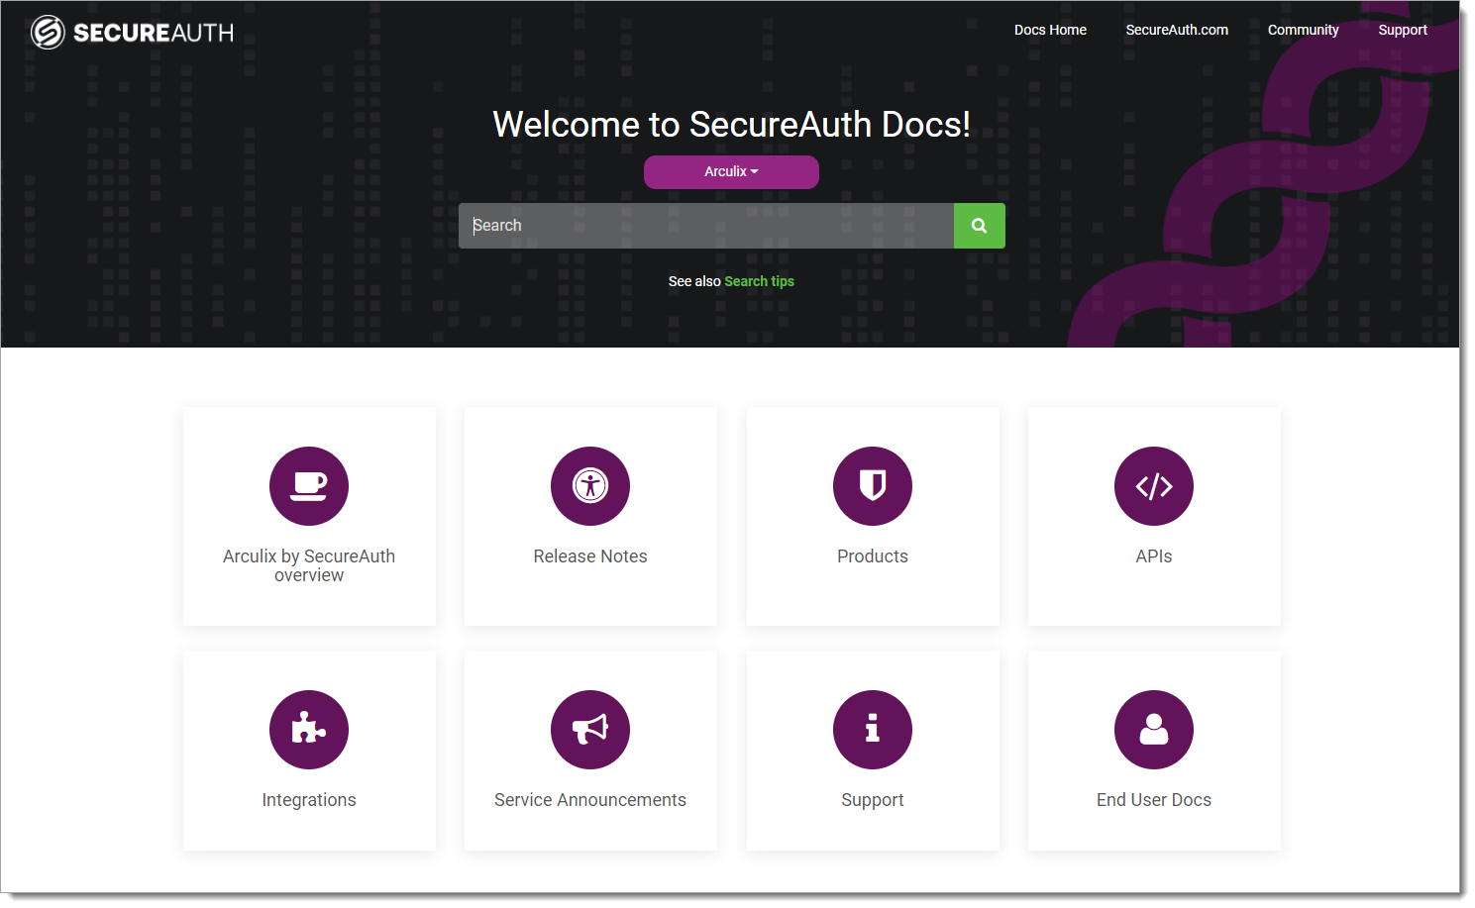
Task: Visit SecureAuth.com from the header
Action: tap(1176, 30)
